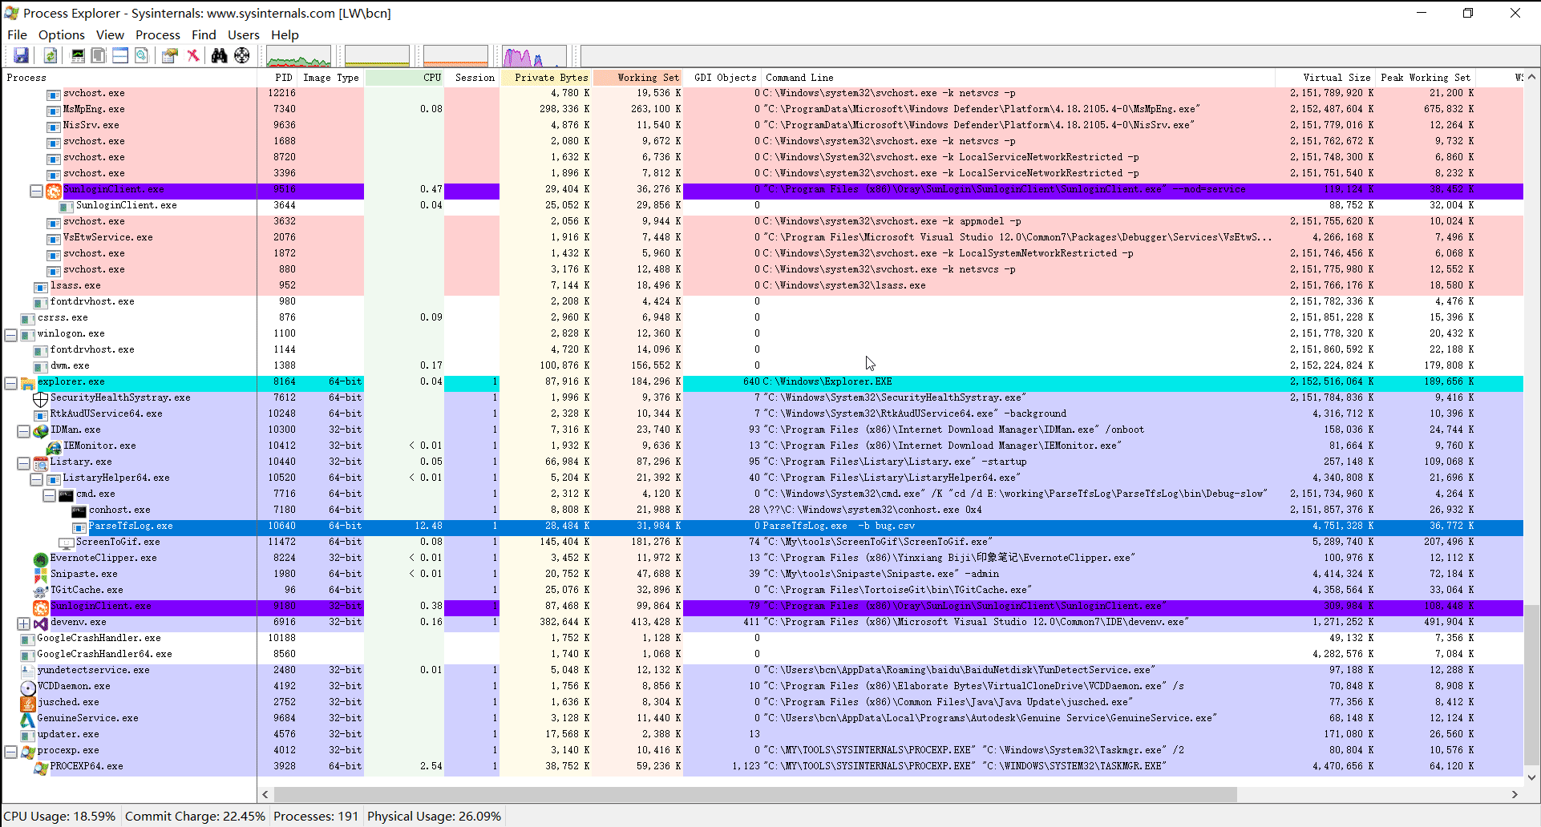Open the Users menu
The height and width of the screenshot is (827, 1541).
[x=244, y=34]
